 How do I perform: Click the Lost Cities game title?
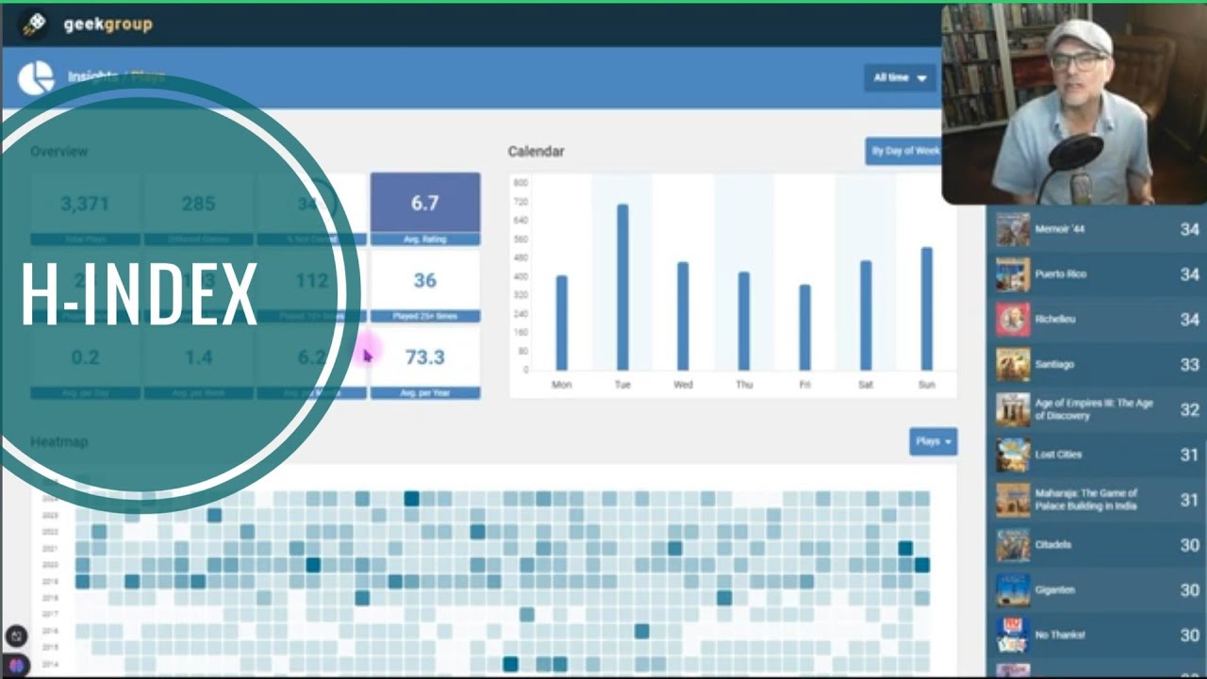[1058, 455]
